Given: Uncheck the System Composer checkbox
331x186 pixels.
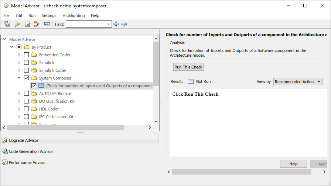Looking at the screenshot, I should pos(26,78).
